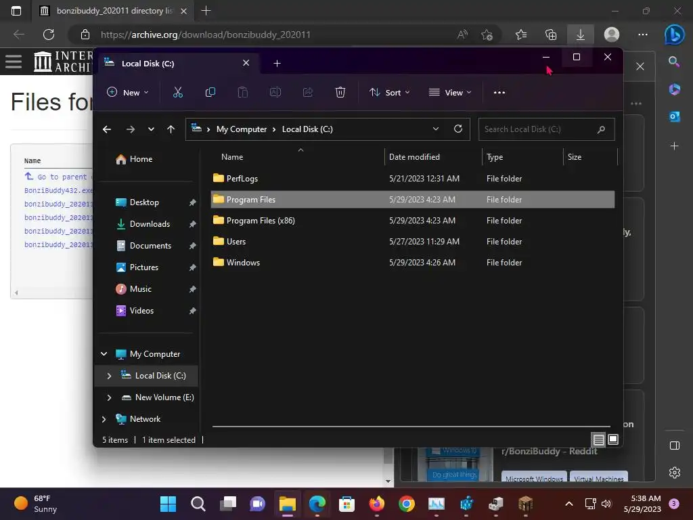
Task: Click the Edge sidebar Outlook icon
Action: [675, 116]
